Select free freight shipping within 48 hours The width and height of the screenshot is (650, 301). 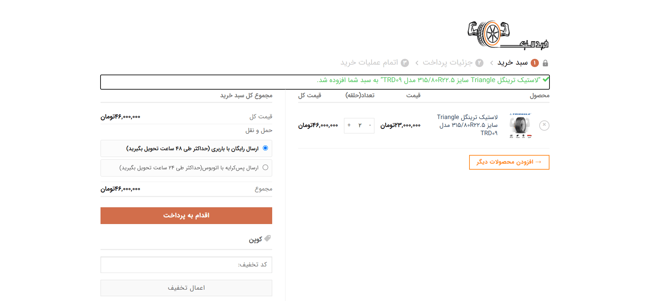(x=265, y=148)
